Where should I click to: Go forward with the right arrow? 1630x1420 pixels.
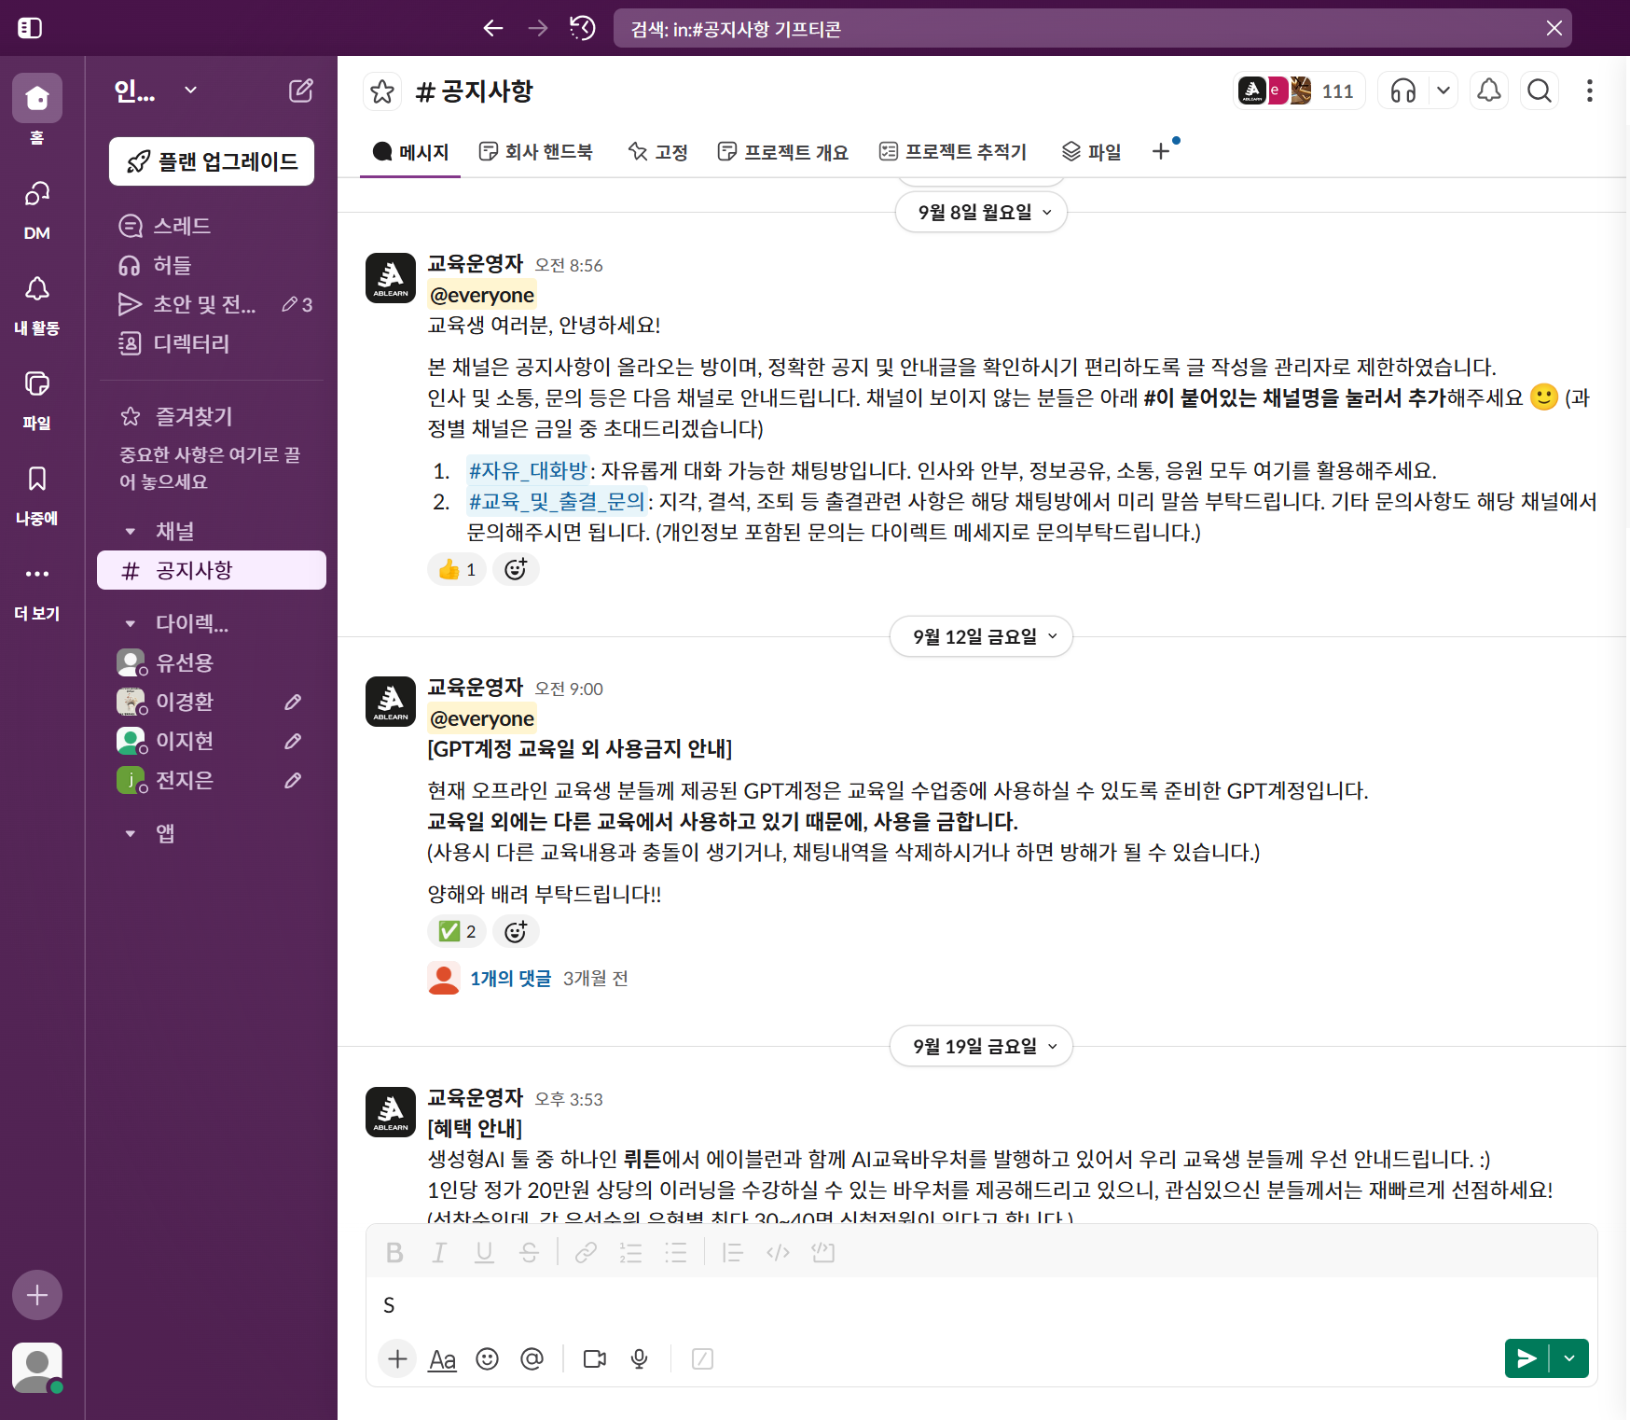tap(538, 28)
